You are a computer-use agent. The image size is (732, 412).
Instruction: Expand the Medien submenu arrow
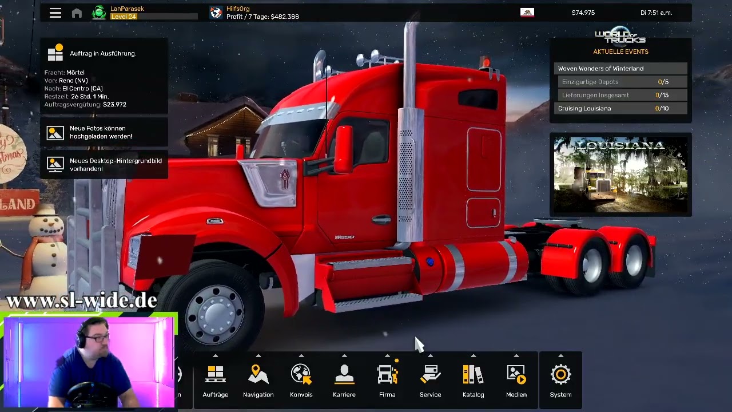pyautogui.click(x=516, y=356)
